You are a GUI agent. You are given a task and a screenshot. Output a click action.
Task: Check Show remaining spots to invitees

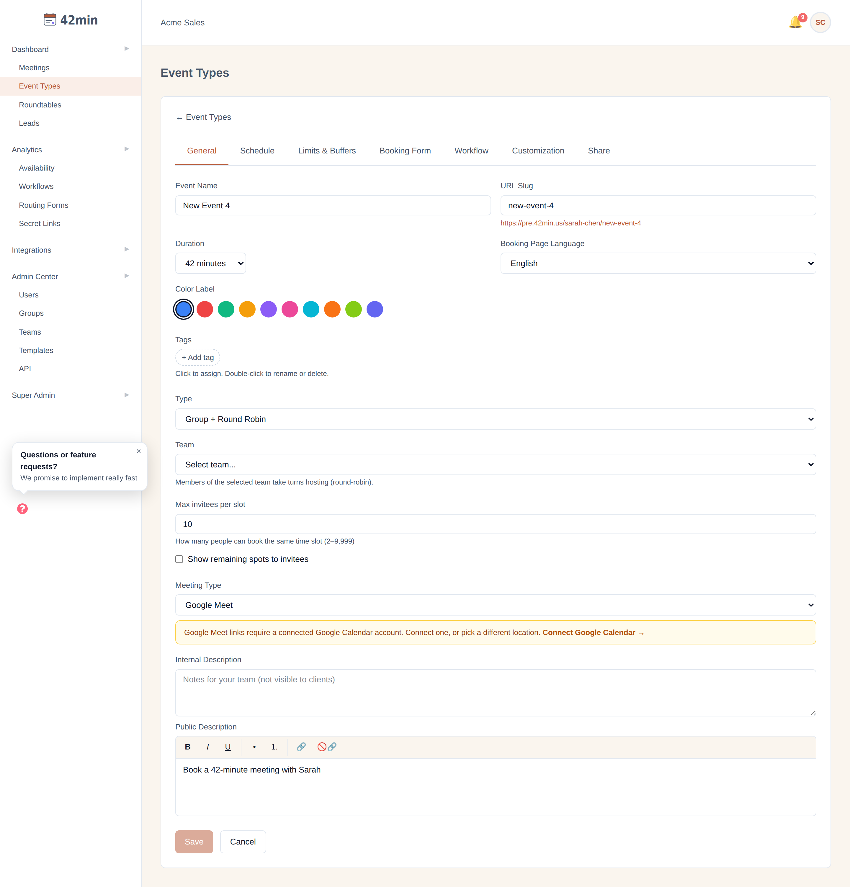click(x=179, y=559)
